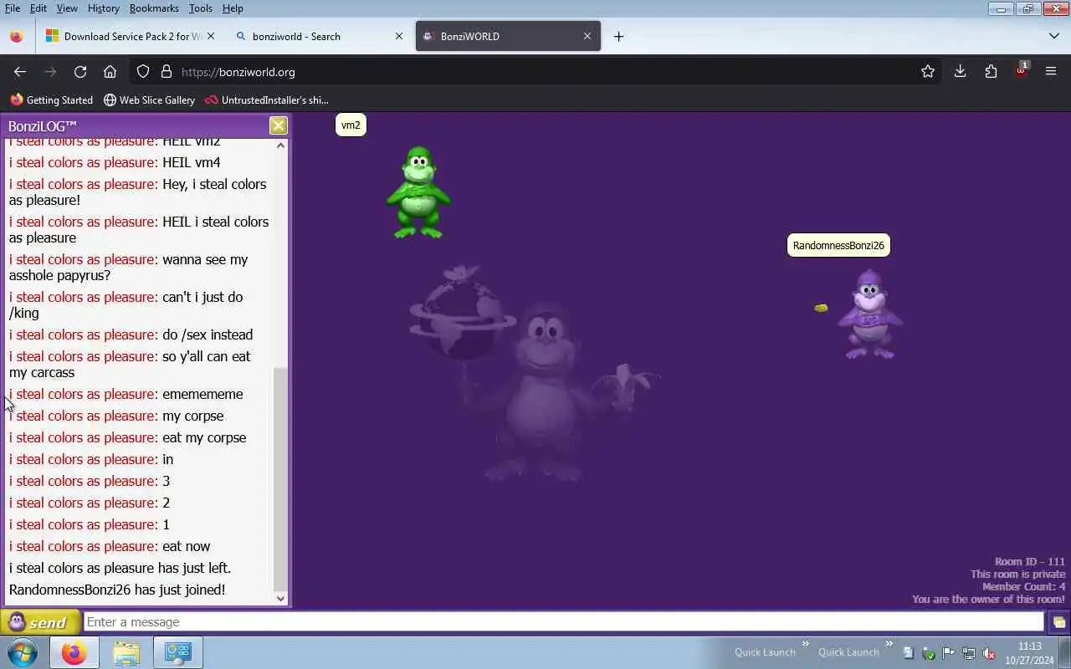Click the 'HEIL vm4' log message

coord(192,162)
